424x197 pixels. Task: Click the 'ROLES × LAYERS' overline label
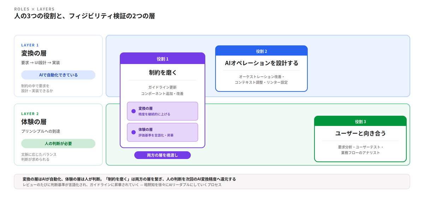tap(34, 9)
